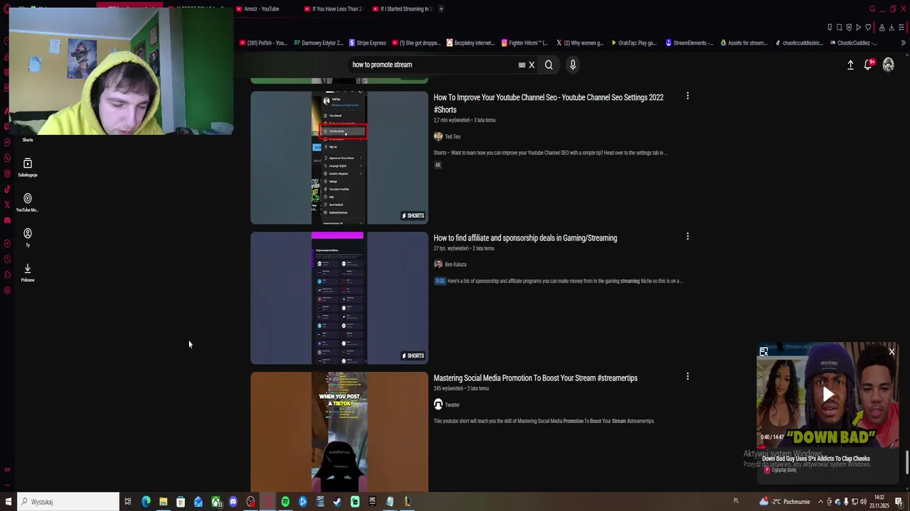Open the browser downloads icon in toolbar

tap(892, 28)
